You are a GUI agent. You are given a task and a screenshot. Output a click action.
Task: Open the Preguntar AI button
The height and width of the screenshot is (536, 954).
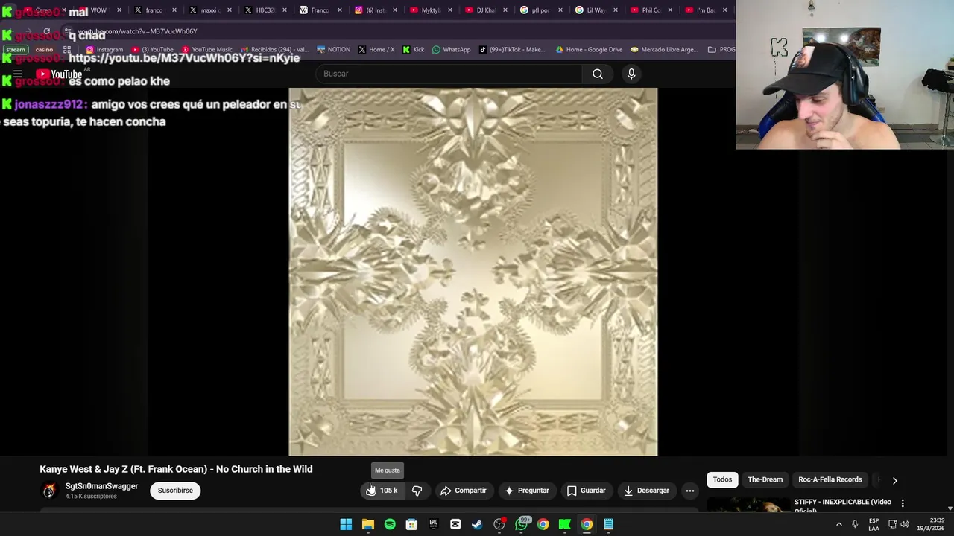(x=526, y=491)
